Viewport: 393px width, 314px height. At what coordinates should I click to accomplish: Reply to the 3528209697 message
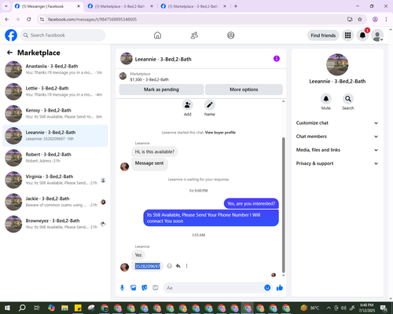tap(178, 266)
